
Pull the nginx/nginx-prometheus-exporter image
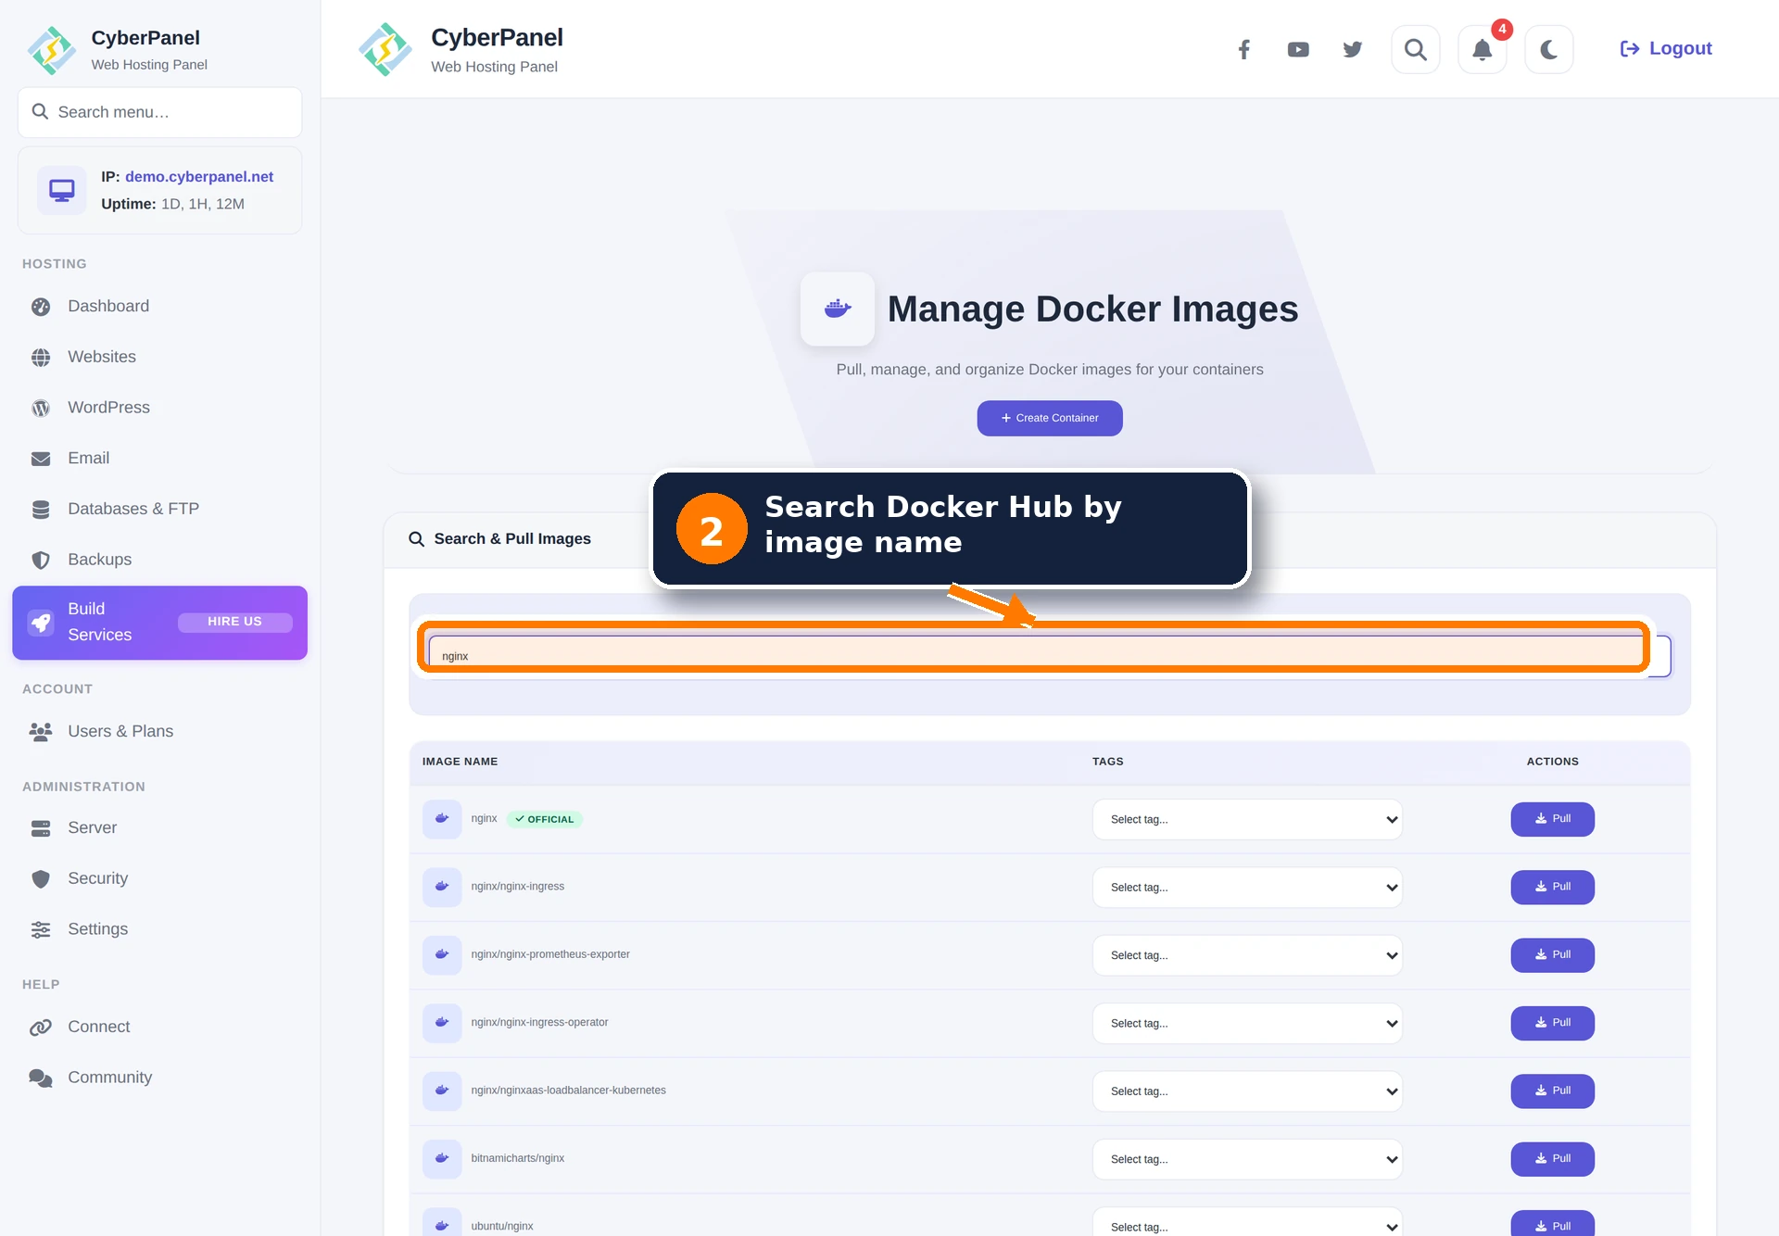(x=1553, y=955)
